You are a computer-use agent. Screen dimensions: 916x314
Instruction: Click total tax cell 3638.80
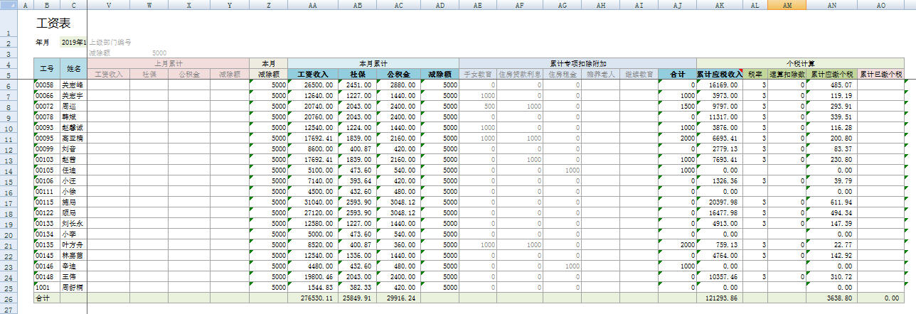831,299
